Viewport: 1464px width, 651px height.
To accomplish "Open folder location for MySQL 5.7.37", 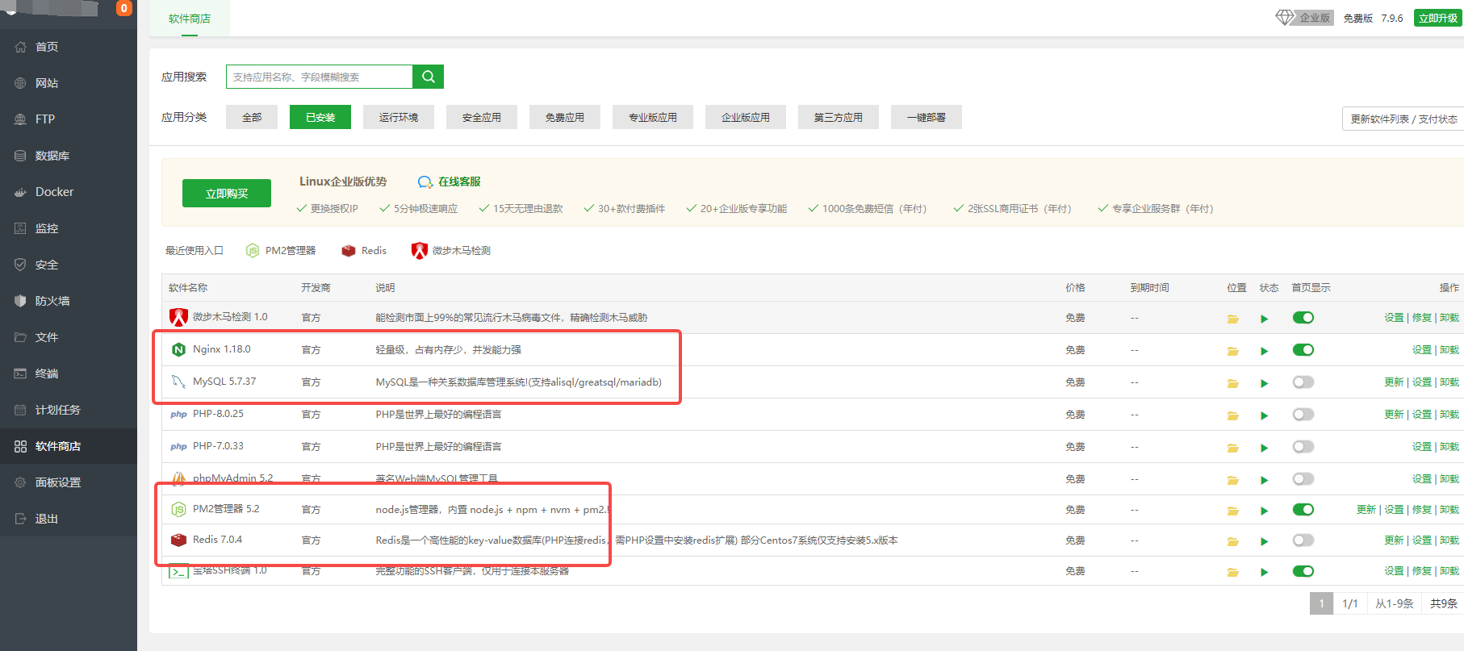I will coord(1233,383).
